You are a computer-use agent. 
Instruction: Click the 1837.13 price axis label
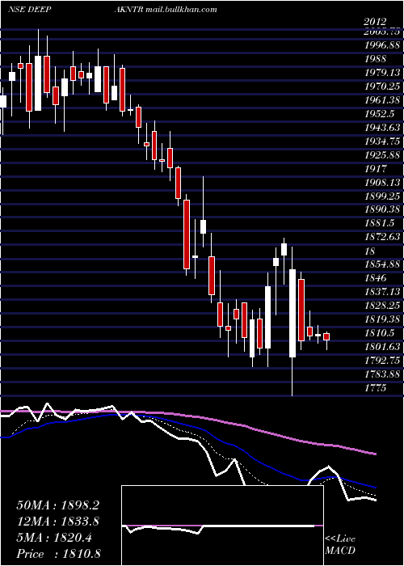pos(381,292)
